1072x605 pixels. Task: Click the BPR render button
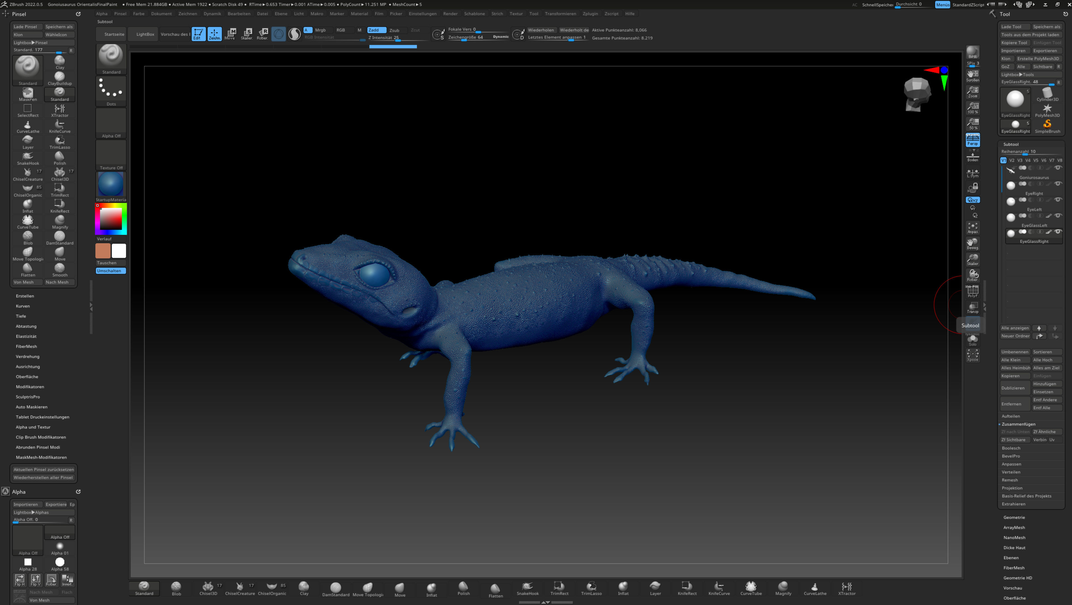(x=973, y=52)
